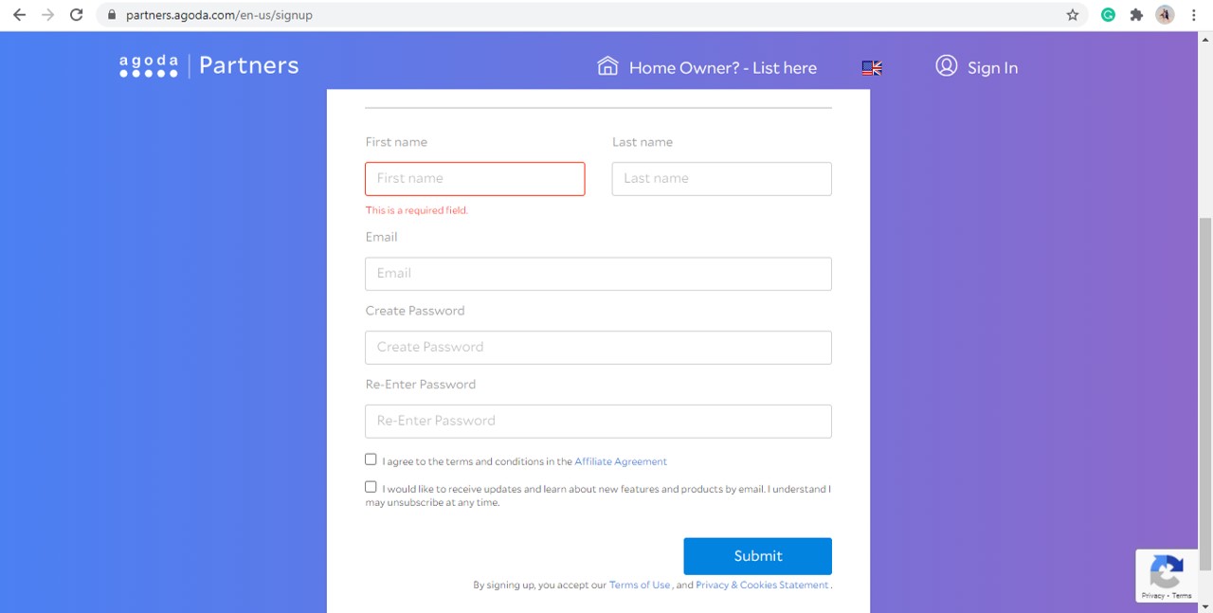Open the language flag selector
Screen dimensions: 1213x613
tap(872, 67)
